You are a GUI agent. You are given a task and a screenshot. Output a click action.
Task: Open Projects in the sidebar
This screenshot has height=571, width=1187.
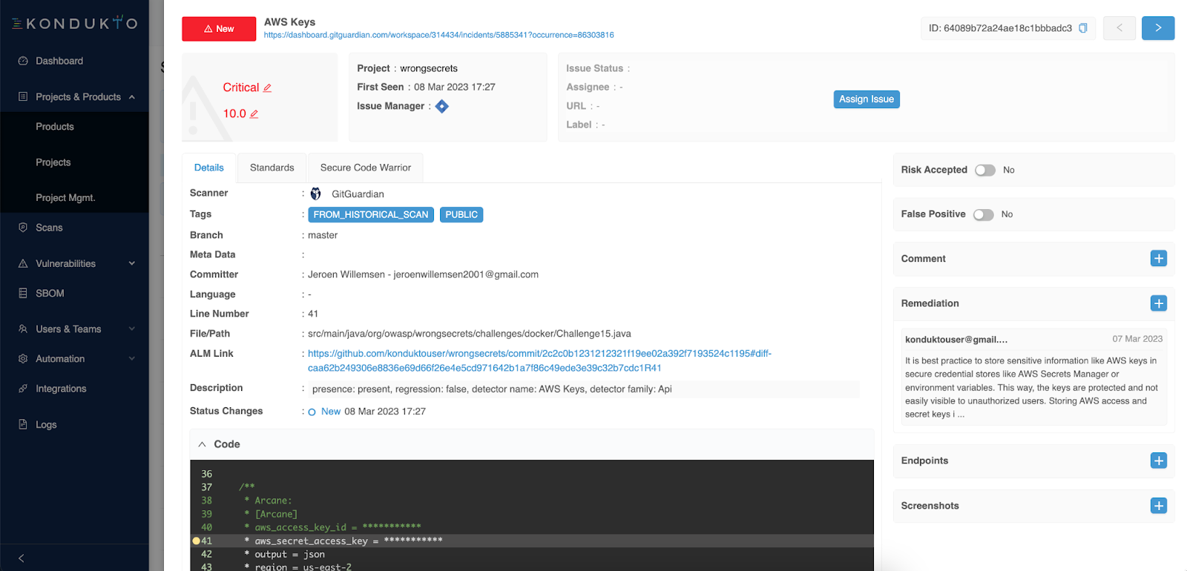[53, 162]
